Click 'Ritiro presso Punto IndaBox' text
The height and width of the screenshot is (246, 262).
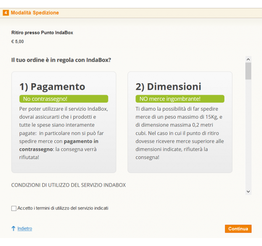42,33
